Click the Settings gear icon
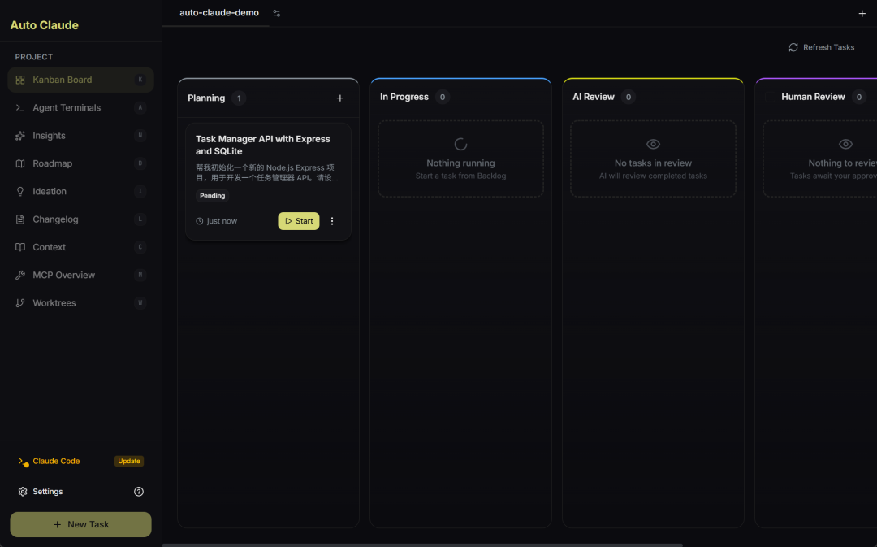The width and height of the screenshot is (877, 547). click(x=23, y=492)
